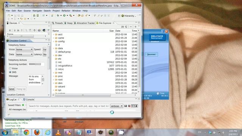The width and height of the screenshot is (242, 136).
Task: Open Firefox from the taskbar
Action: tap(37, 132)
